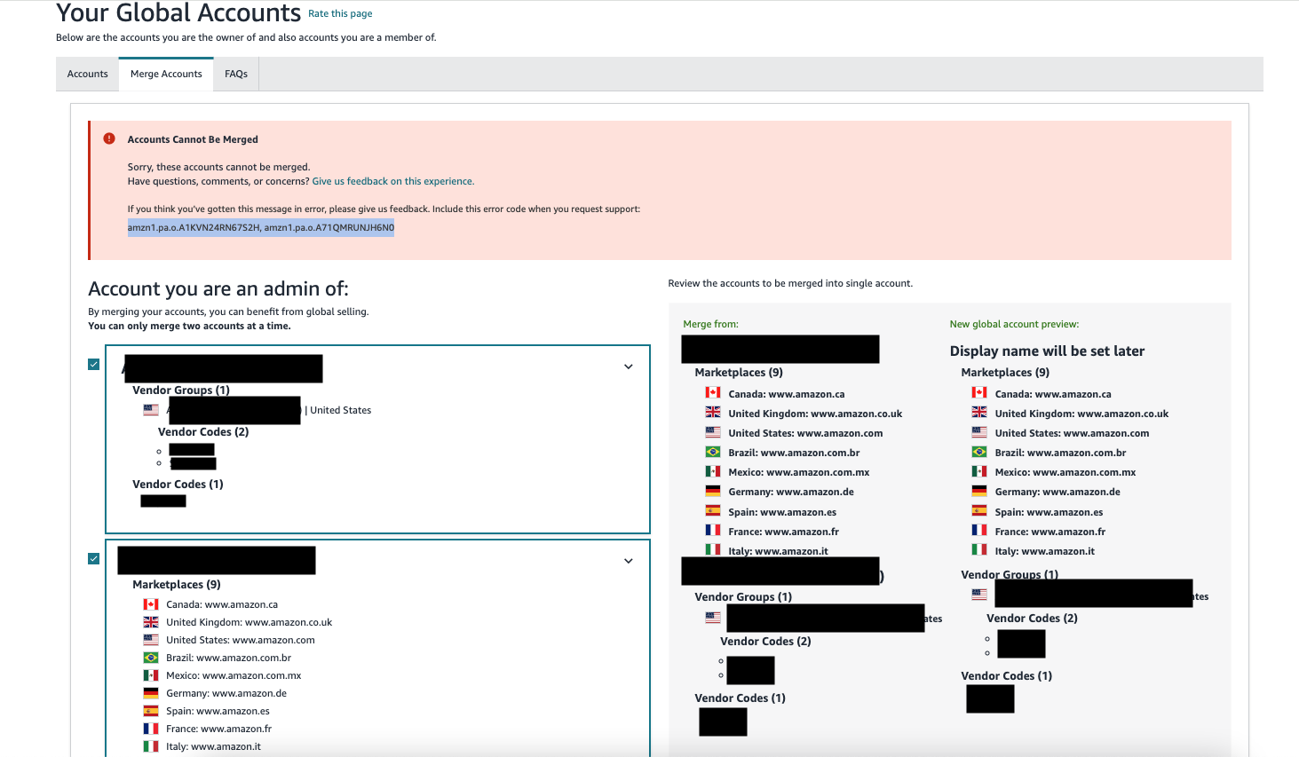Switch to the Accounts tab
The width and height of the screenshot is (1299, 757).
pos(88,74)
